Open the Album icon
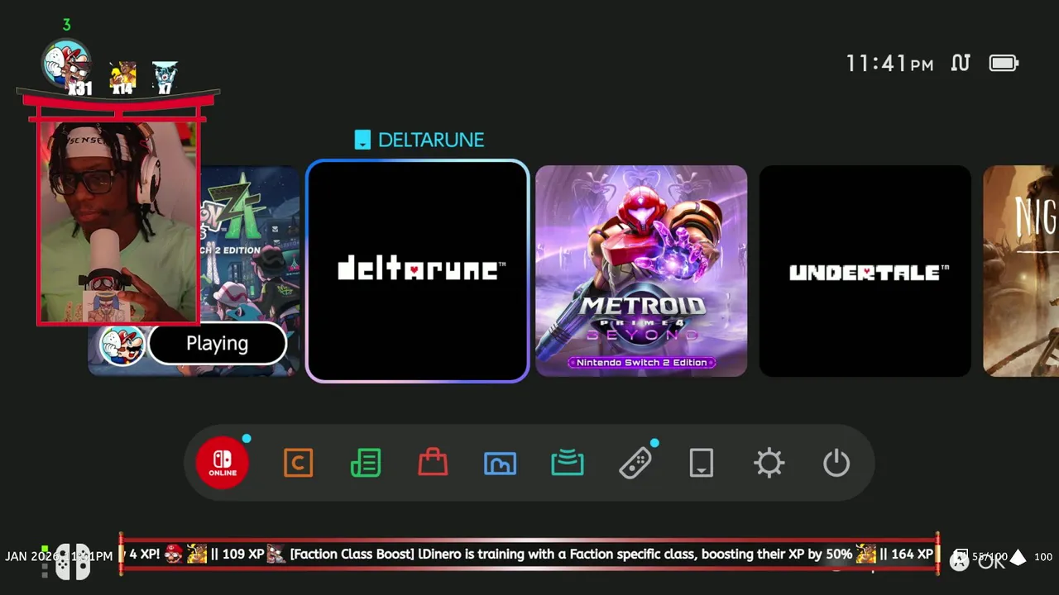The image size is (1059, 595). tap(500, 463)
